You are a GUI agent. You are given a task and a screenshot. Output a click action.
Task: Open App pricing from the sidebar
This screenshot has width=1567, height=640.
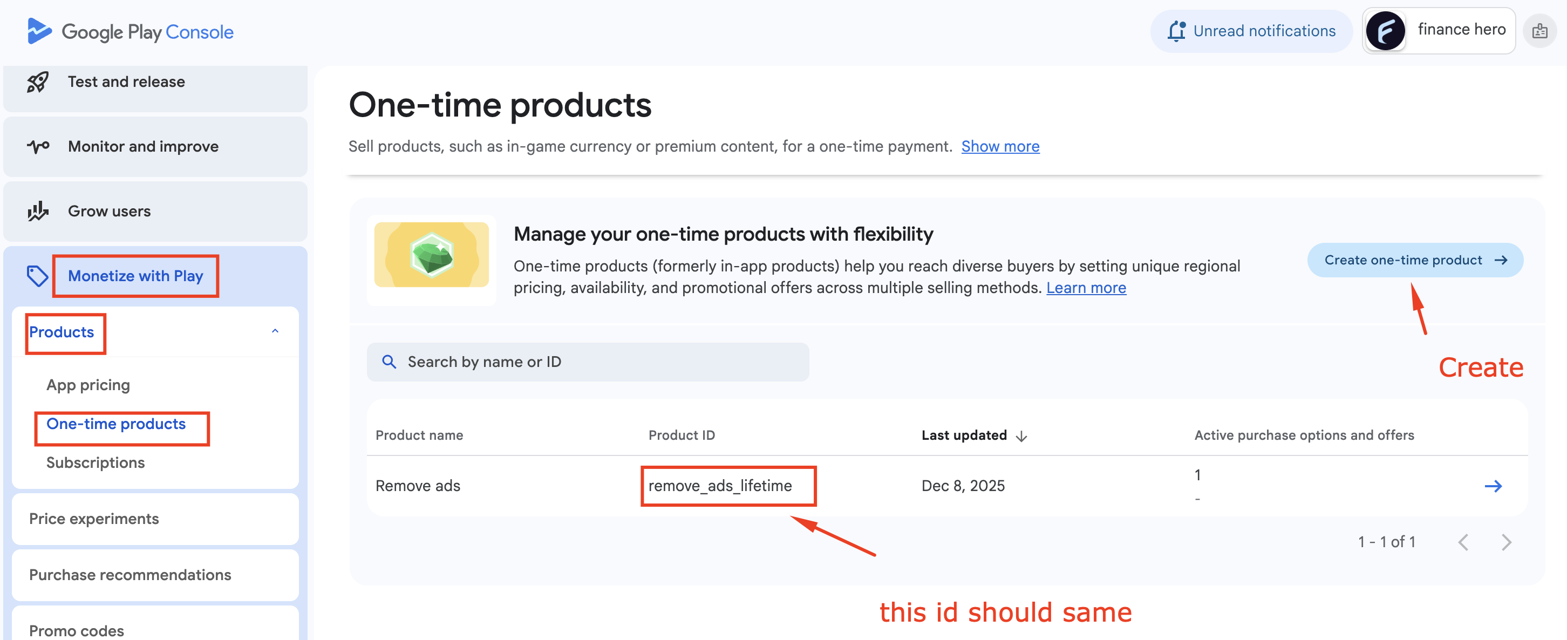pyautogui.click(x=87, y=385)
